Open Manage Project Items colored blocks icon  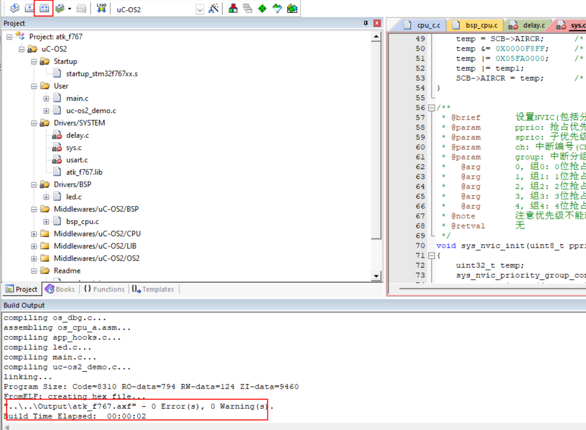pyautogui.click(x=233, y=8)
